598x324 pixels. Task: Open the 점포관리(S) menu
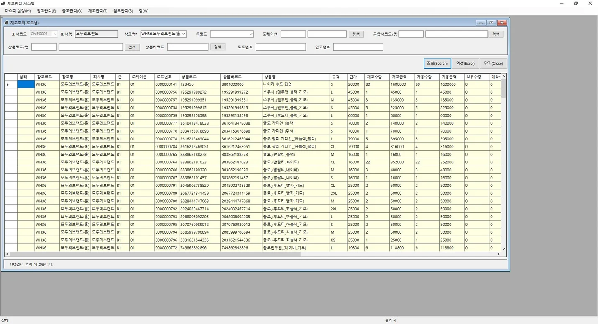tap(123, 11)
